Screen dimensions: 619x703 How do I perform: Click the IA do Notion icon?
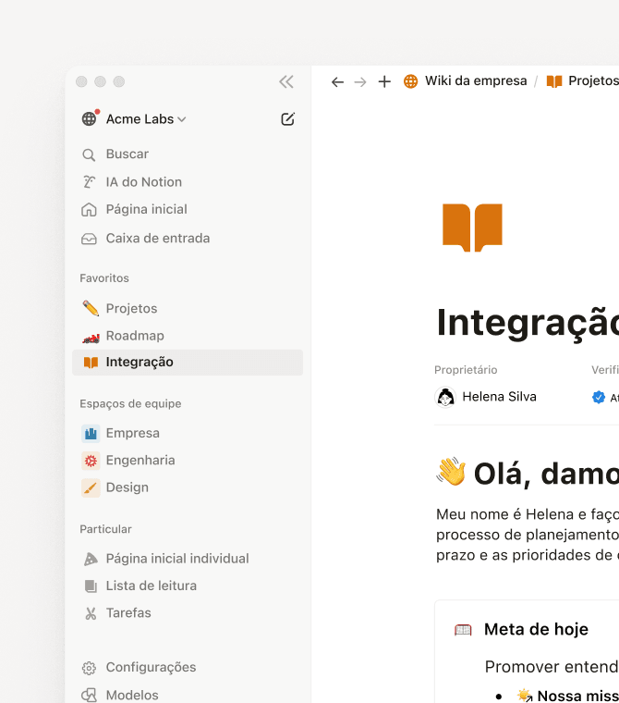point(89,182)
